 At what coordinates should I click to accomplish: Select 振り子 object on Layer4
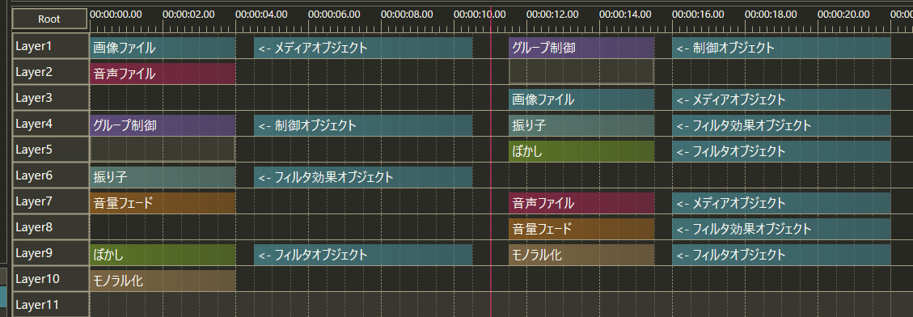click(x=581, y=125)
